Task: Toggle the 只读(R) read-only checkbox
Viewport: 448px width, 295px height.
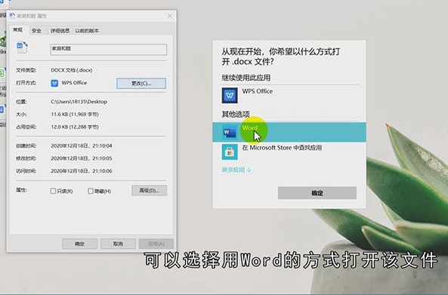Action: click(x=53, y=191)
